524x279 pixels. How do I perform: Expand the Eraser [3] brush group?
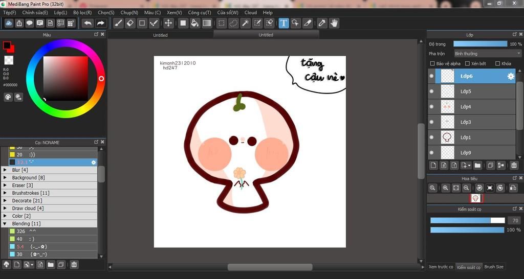coord(5,185)
